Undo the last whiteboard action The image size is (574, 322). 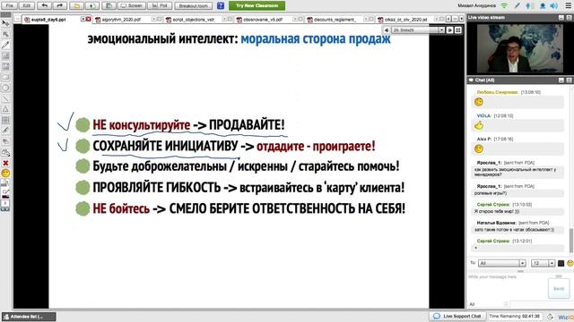[44, 5]
